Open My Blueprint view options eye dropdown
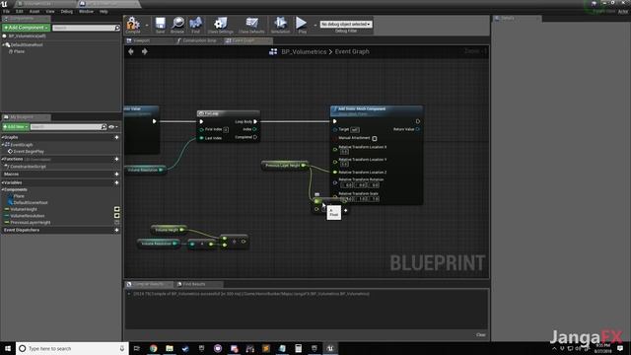The height and width of the screenshot is (355, 631). pos(113,127)
